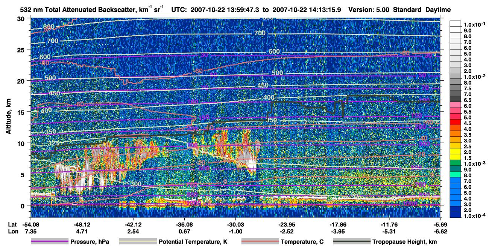Select longitude value '-3.95'
This screenshot has height=250, width=489.
(338, 232)
